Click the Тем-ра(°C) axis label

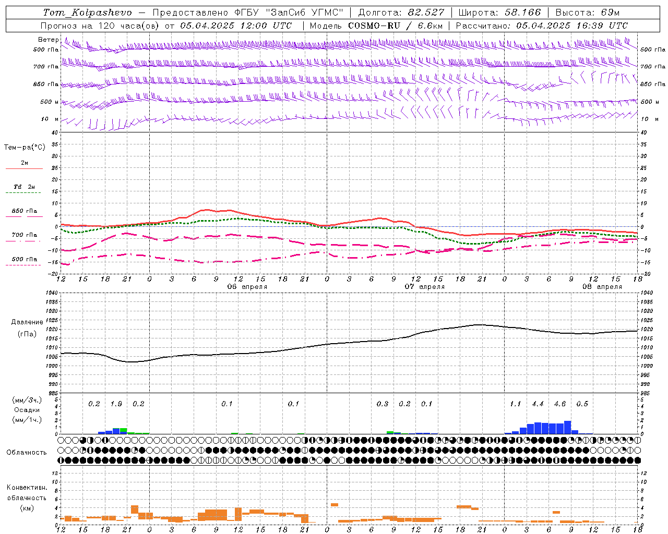click(x=25, y=148)
